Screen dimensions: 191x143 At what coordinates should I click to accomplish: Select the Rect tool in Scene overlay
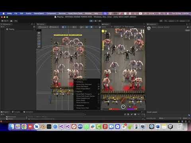39,44
